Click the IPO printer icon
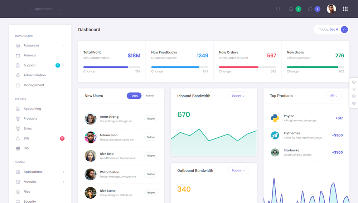Image resolution: width=358 pixels, height=203 pixels. (x=18, y=148)
